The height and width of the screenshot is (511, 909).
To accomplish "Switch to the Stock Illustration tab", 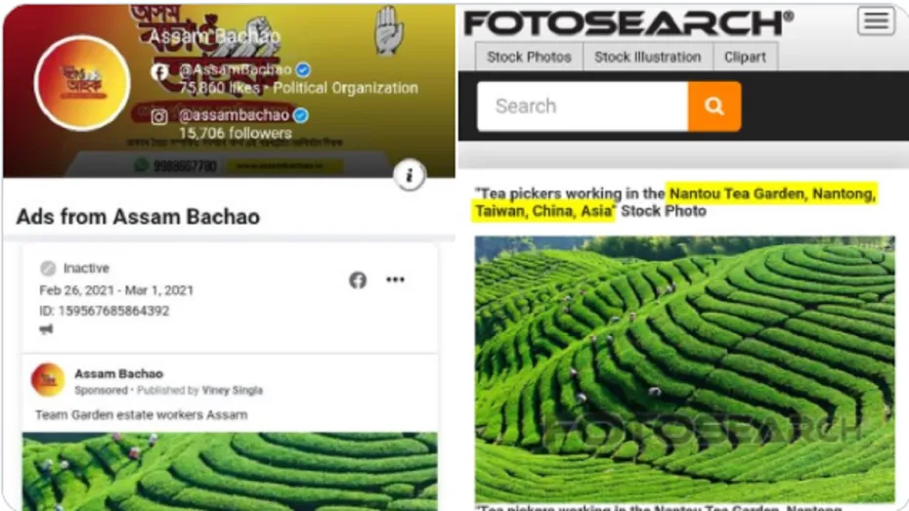I will click(648, 57).
